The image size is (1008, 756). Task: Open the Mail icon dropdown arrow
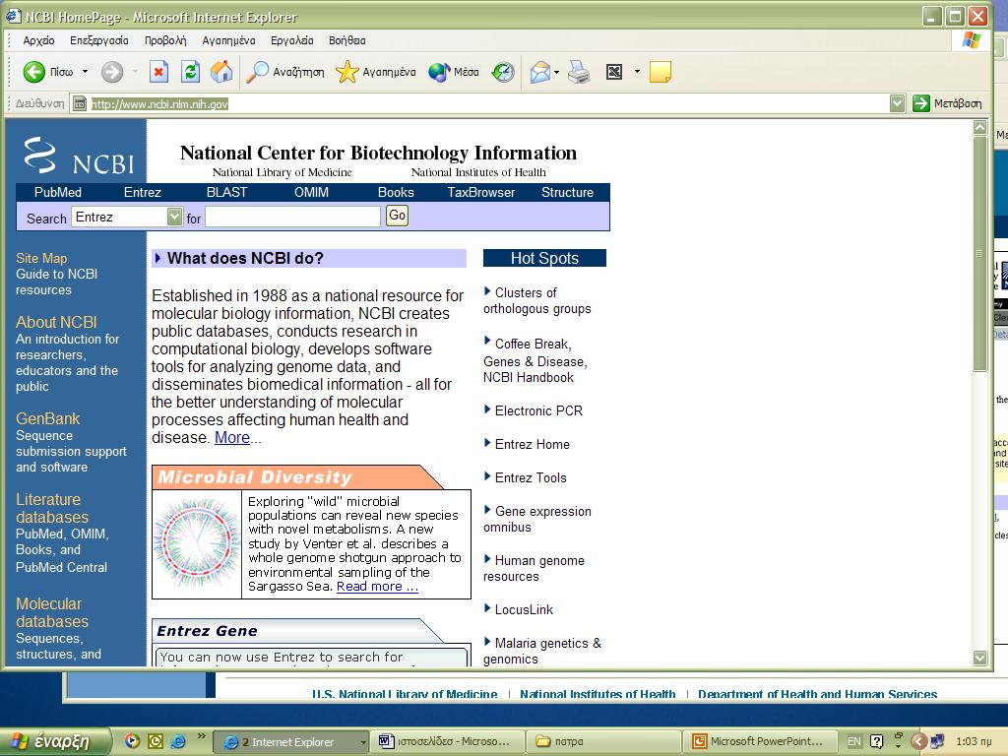point(557,72)
